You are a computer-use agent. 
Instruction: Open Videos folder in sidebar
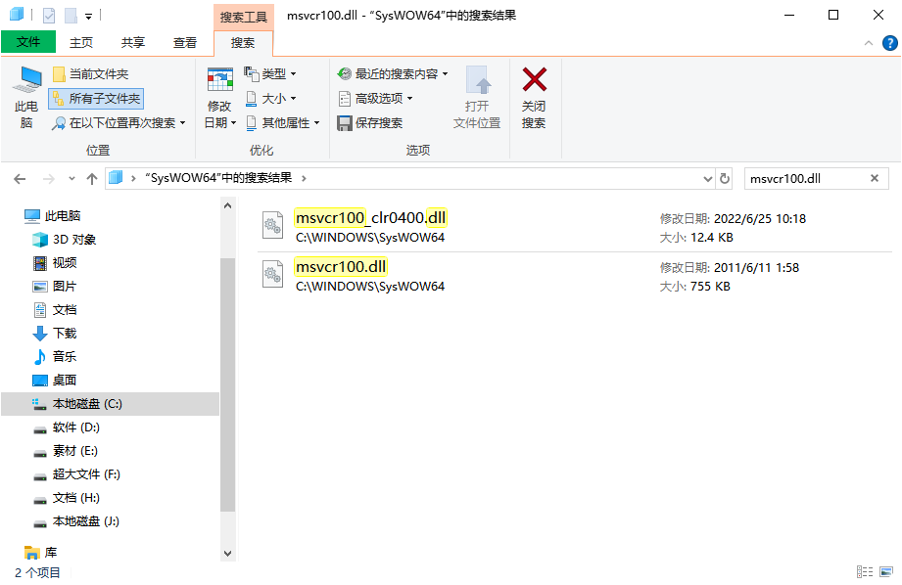(55, 262)
